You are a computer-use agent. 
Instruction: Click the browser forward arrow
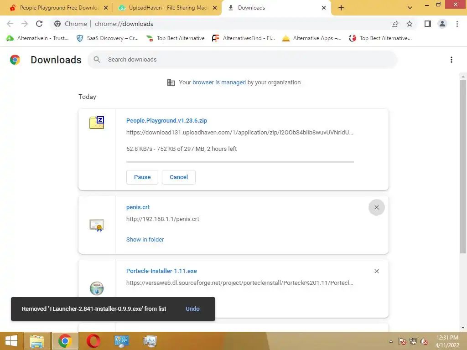(x=25, y=24)
